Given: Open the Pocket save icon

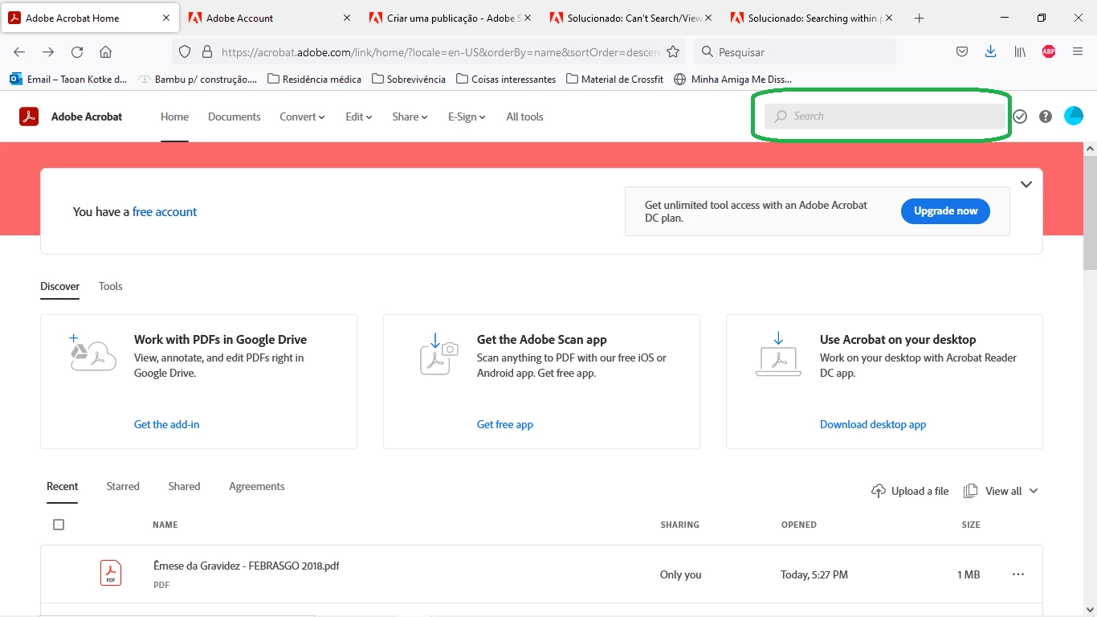Looking at the screenshot, I should pos(962,51).
